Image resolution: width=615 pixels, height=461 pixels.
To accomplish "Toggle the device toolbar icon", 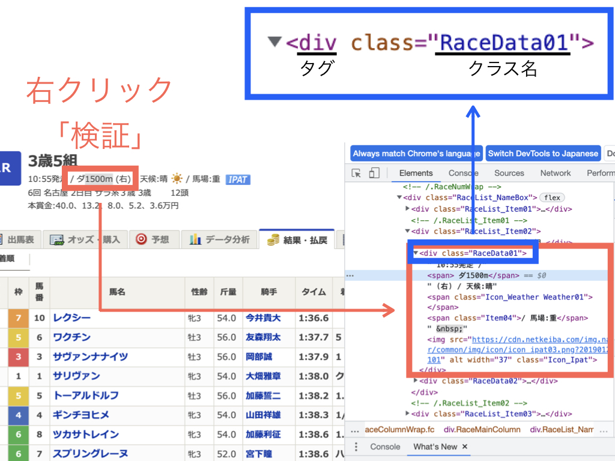I will (374, 173).
